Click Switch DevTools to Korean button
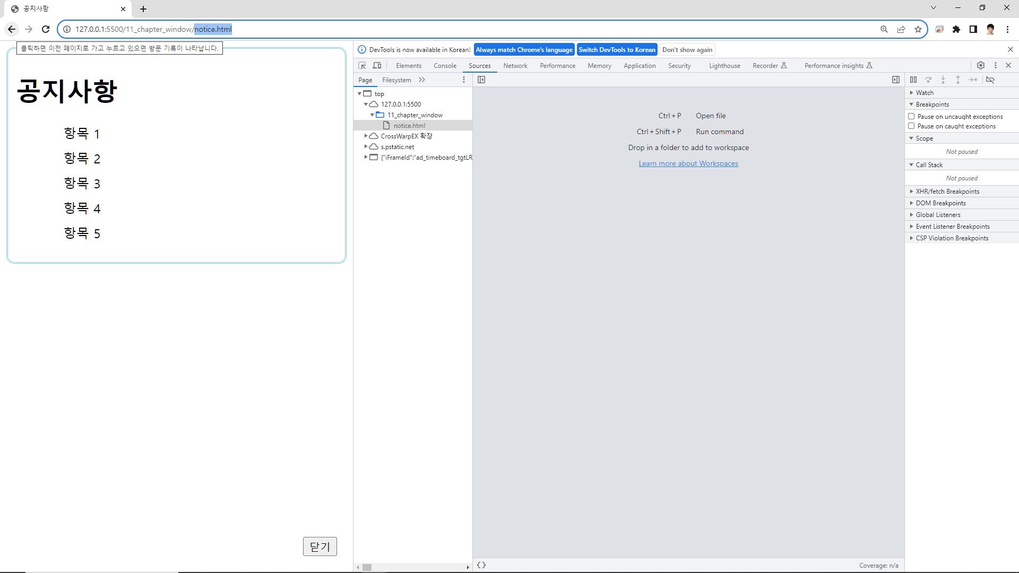The width and height of the screenshot is (1019, 573). (617, 50)
